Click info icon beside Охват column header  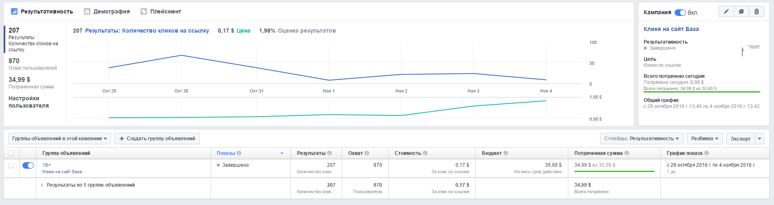(x=367, y=153)
